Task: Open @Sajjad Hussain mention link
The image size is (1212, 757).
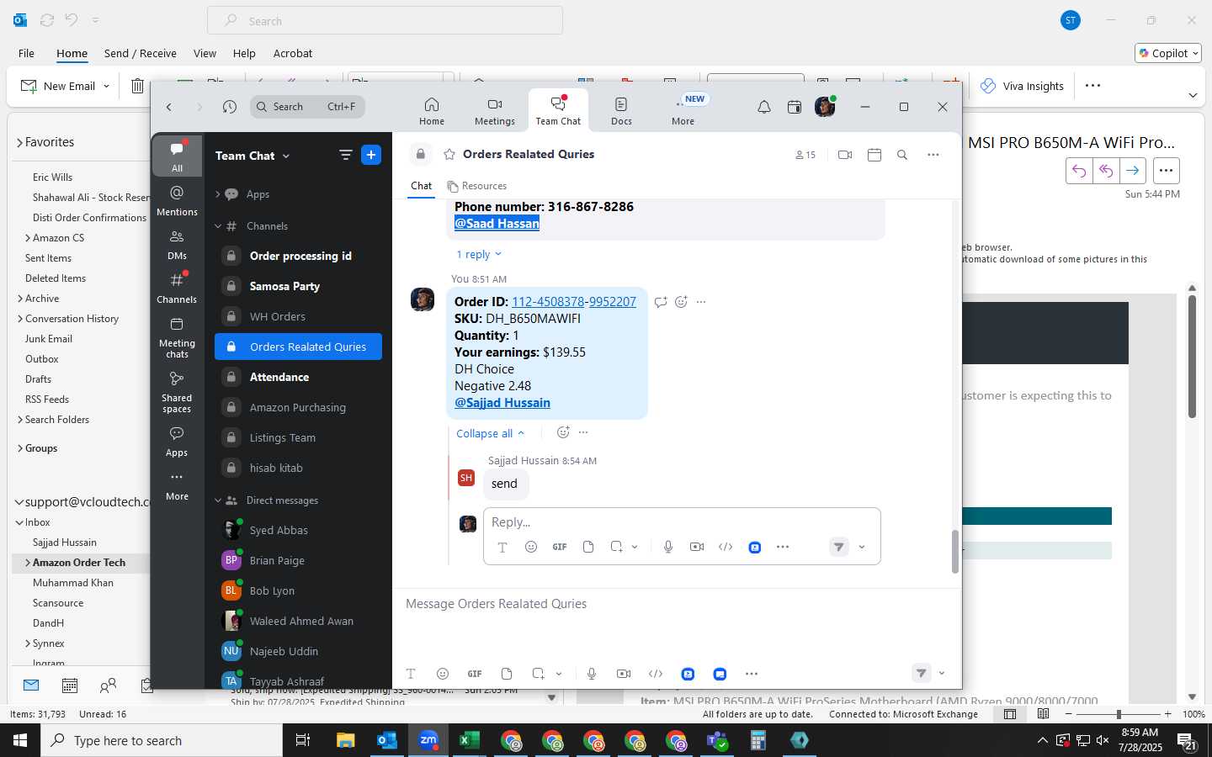Action: [502, 403]
